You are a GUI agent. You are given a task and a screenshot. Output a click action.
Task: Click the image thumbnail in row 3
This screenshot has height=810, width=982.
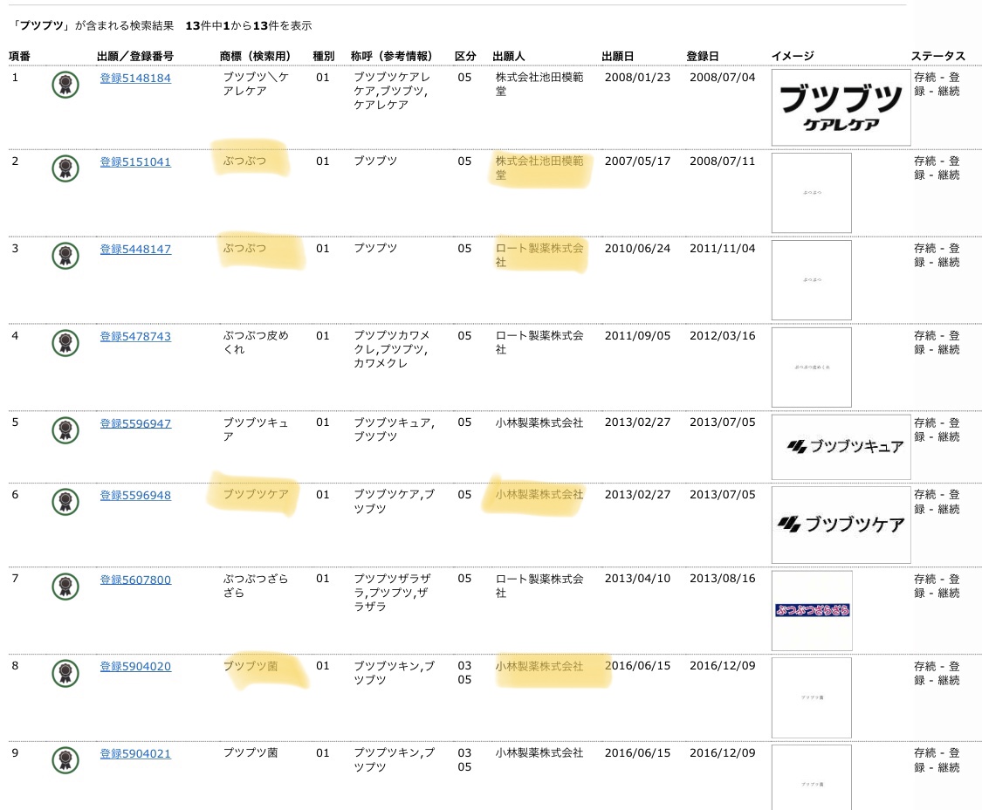coord(812,280)
